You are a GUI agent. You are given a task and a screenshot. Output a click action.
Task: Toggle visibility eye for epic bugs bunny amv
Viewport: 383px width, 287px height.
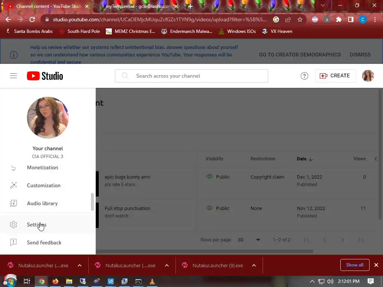click(209, 176)
